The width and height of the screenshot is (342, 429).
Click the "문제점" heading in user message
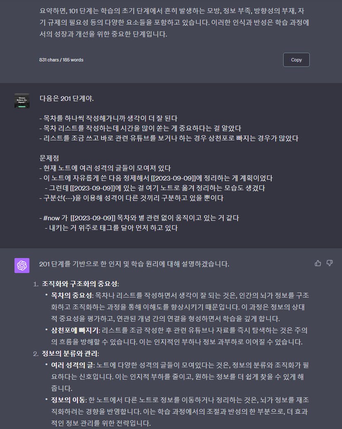pyautogui.click(x=49, y=158)
